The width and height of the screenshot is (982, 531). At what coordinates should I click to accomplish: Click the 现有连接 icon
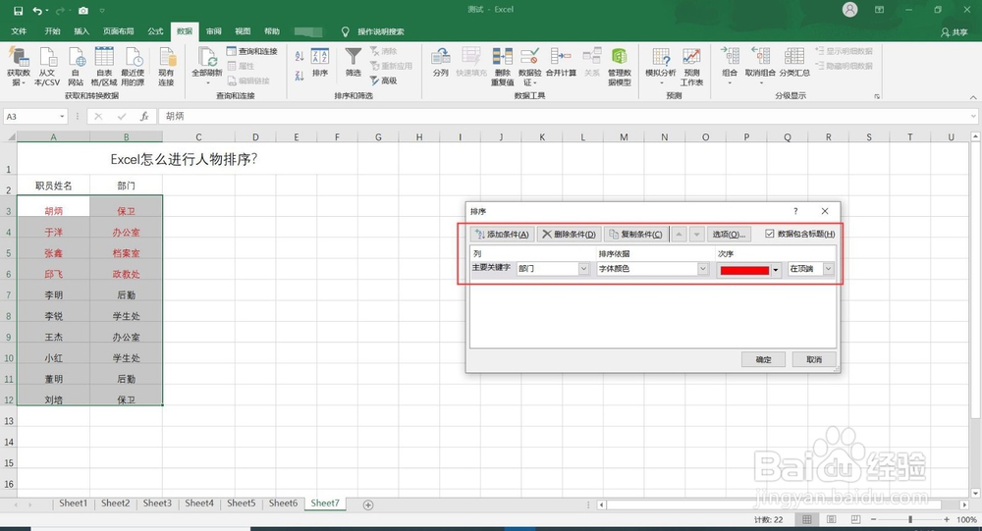(x=167, y=58)
